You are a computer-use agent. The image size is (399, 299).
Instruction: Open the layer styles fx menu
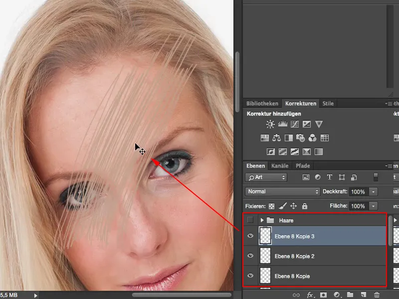tap(309, 295)
